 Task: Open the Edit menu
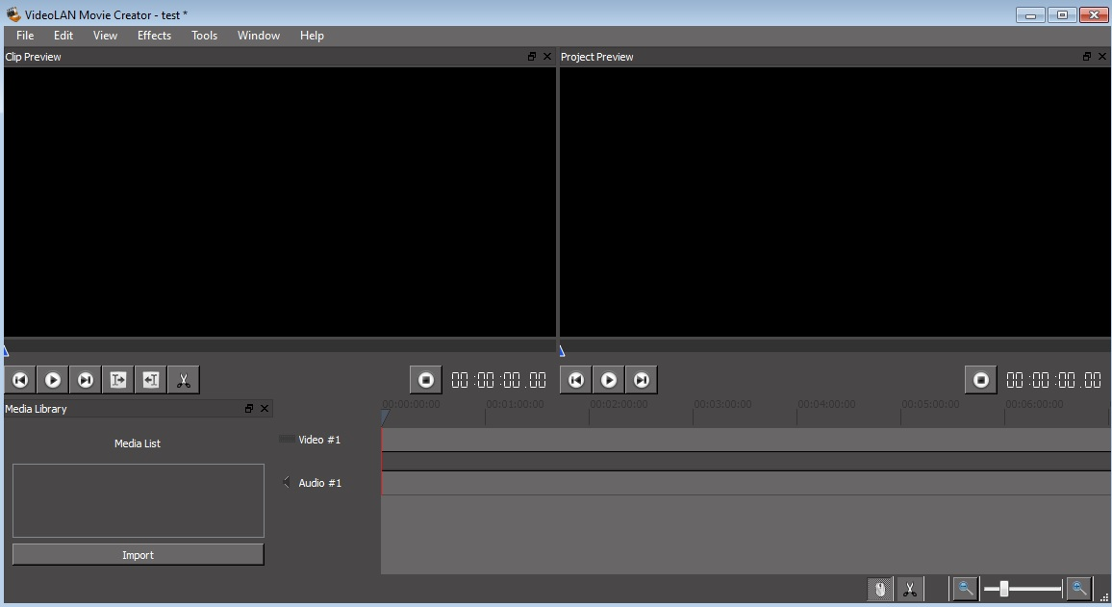(x=63, y=36)
